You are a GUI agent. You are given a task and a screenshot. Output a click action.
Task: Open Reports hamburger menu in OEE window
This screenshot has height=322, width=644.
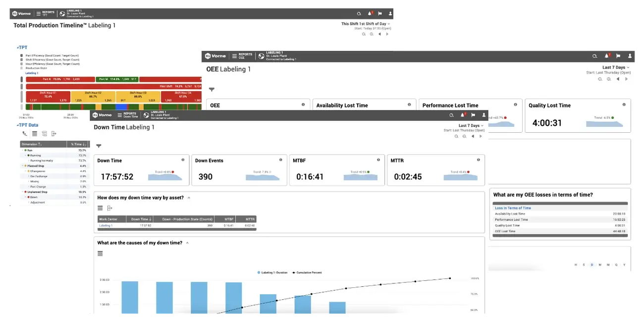[x=234, y=56]
